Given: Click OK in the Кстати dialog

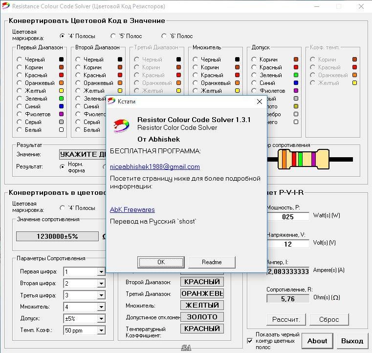Looking at the screenshot, I should tap(161, 262).
